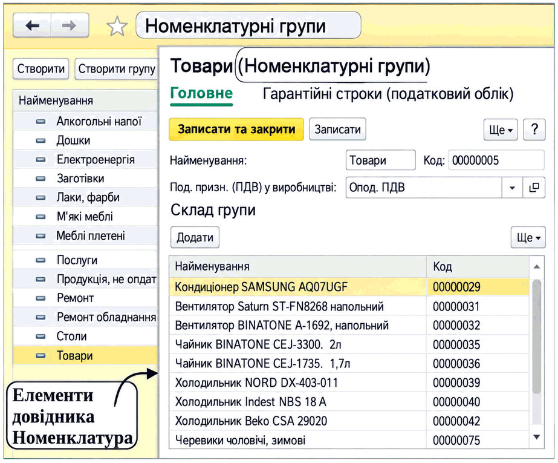Click the Записати button
Screen dimensions: 558x463
[x=337, y=130]
